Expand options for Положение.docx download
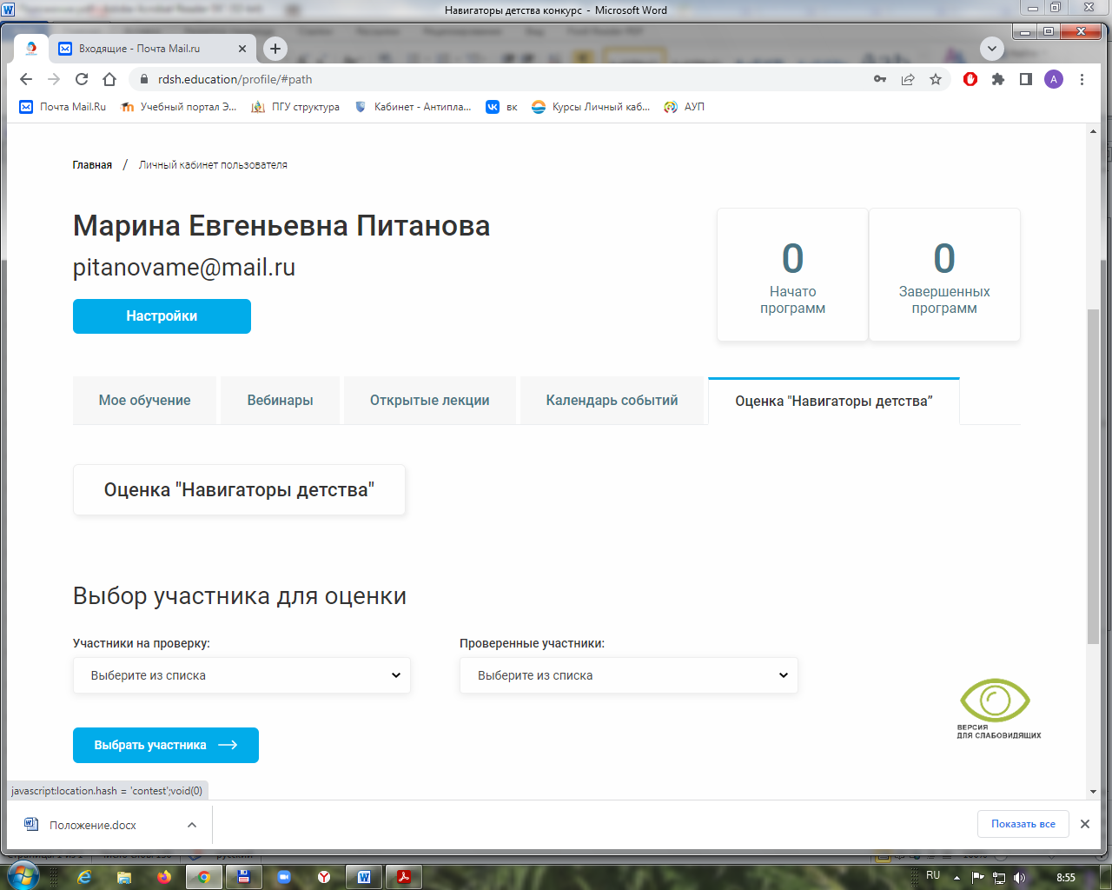The height and width of the screenshot is (890, 1112). [x=192, y=825]
